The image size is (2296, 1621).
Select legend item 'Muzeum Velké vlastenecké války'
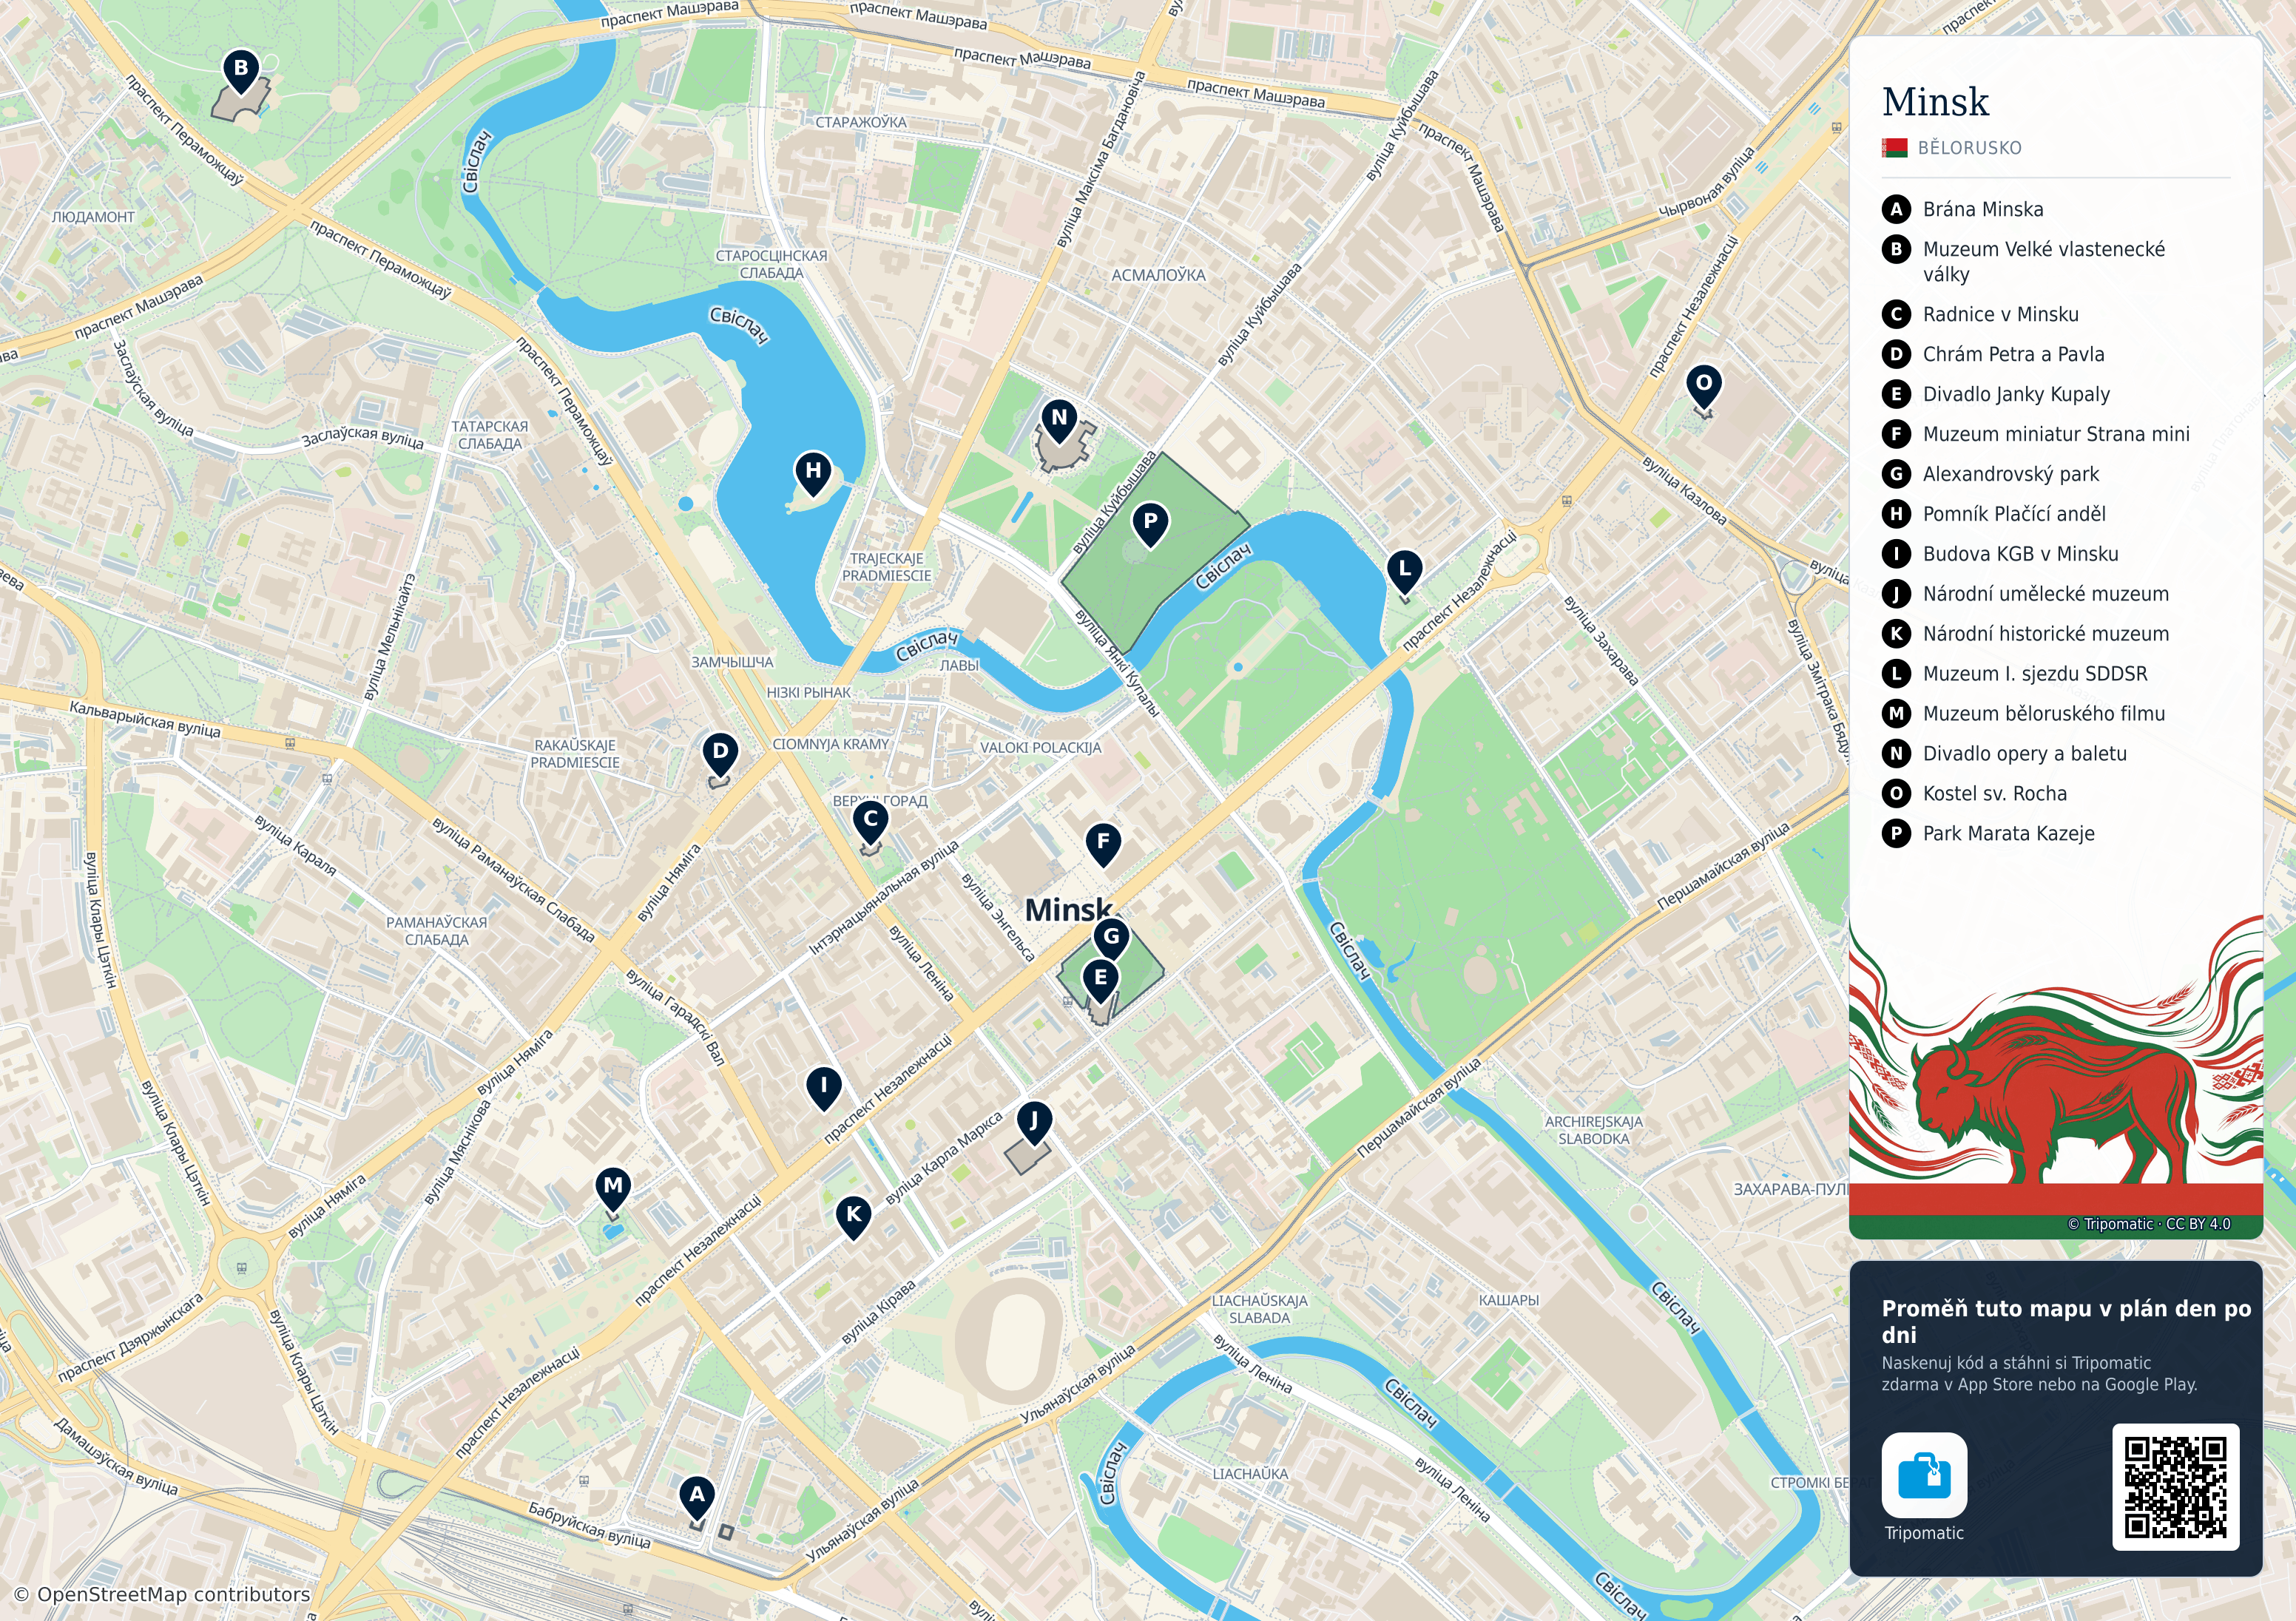[x=2024, y=261]
